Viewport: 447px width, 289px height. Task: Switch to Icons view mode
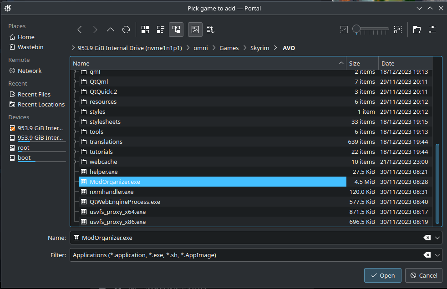[145, 30]
